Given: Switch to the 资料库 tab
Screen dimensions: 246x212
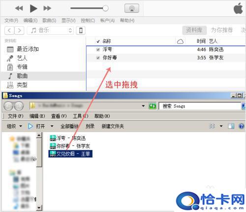Looking at the screenshot, I should click(x=194, y=30).
